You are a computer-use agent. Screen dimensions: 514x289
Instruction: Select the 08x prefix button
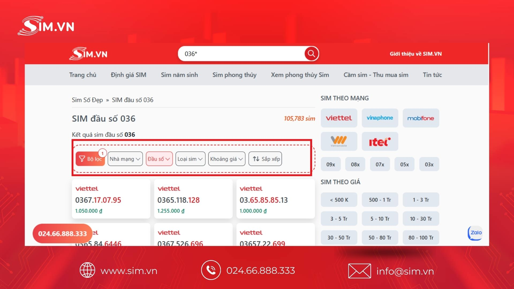click(x=355, y=164)
